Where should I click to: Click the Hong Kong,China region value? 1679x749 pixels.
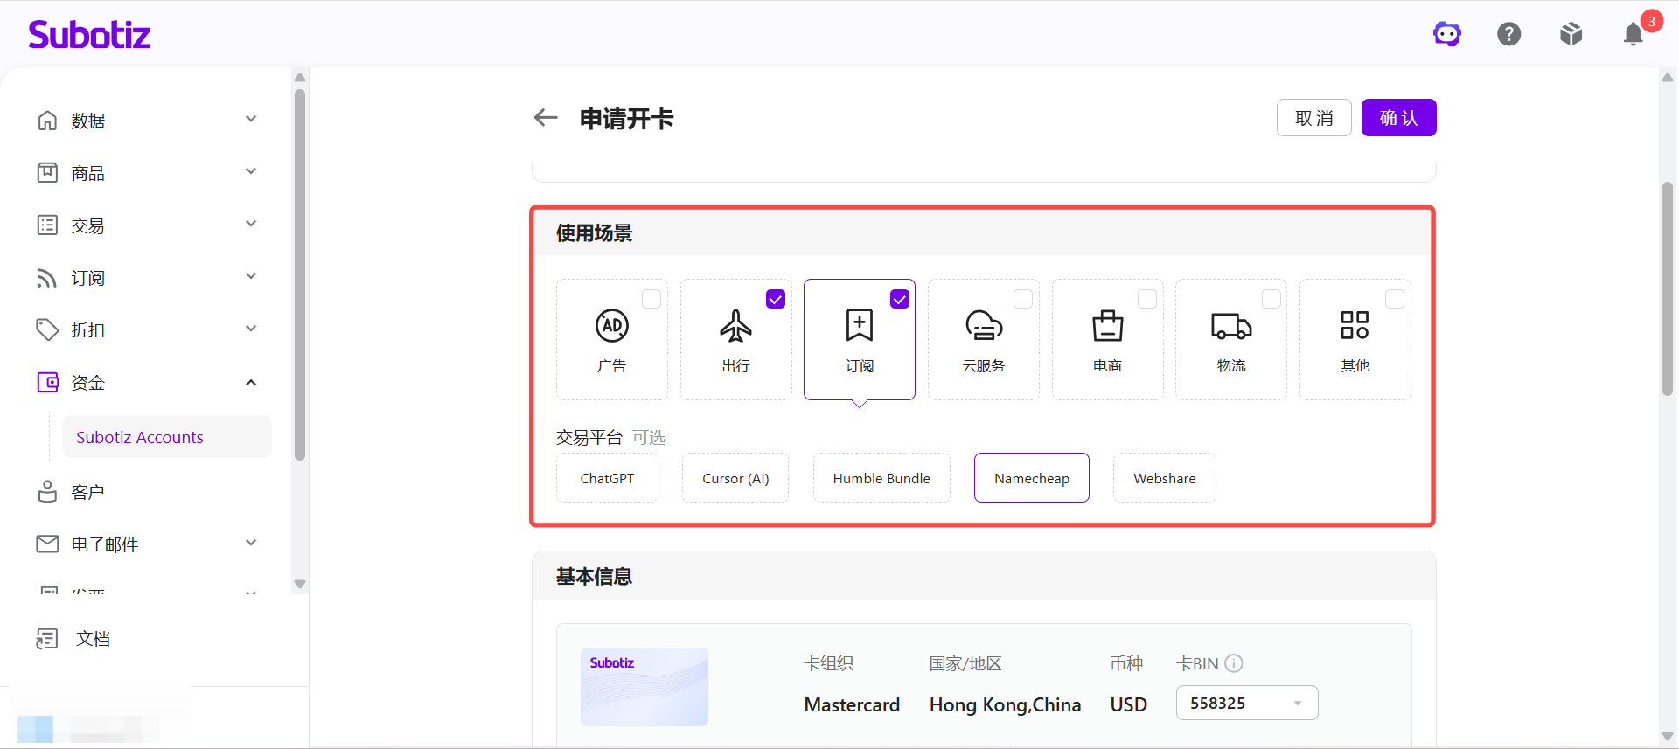(1005, 704)
